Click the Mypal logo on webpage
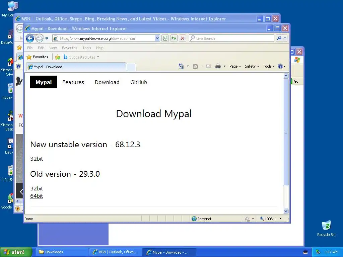This screenshot has height=257, width=343. click(x=44, y=82)
